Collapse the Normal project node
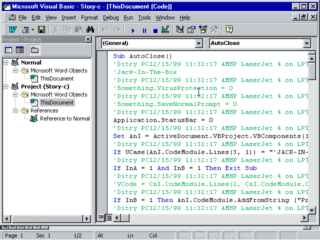Viewport: 320px width, 240px height. tap(6, 62)
